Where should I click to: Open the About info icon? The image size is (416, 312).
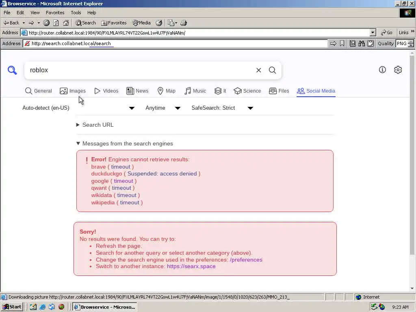pos(382,70)
